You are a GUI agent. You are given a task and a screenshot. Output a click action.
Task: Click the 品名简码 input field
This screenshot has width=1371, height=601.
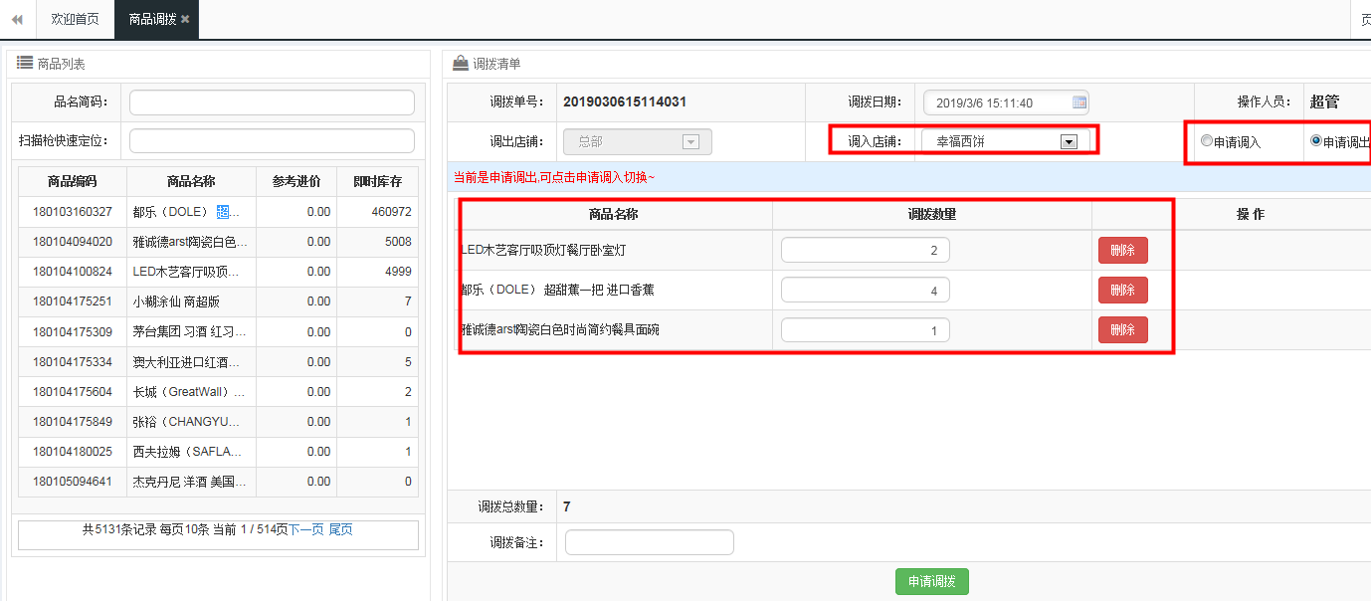click(x=271, y=101)
